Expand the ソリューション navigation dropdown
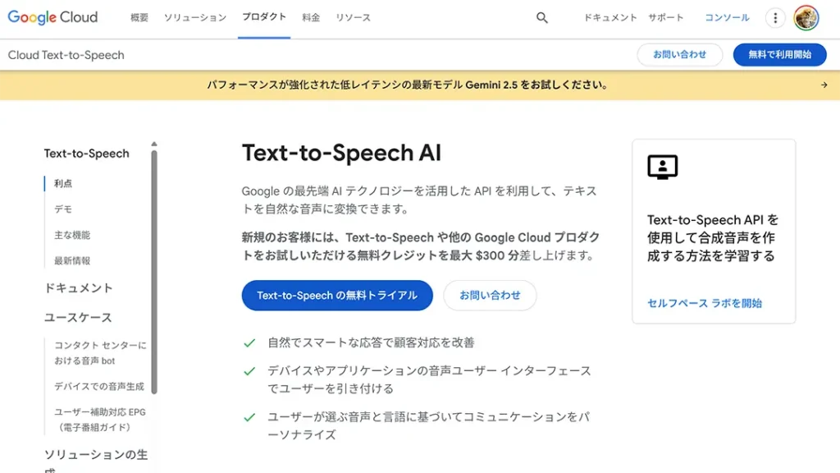 [x=194, y=16]
